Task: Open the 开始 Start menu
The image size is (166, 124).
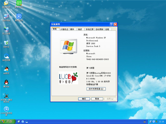Action: click(x=8, y=122)
